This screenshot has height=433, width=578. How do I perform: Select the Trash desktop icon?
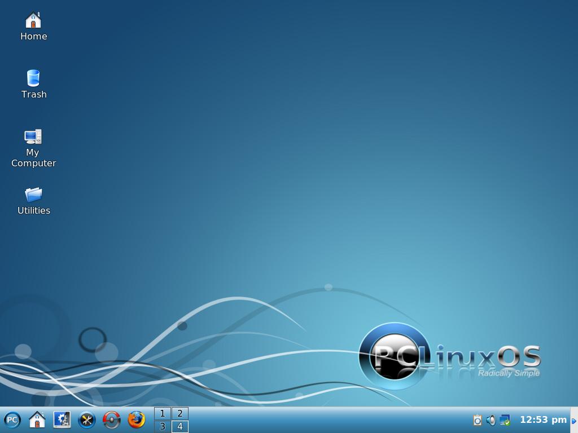[x=33, y=85]
